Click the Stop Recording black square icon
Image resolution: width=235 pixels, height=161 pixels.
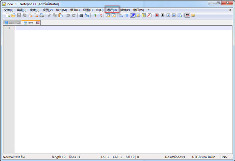point(163,15)
